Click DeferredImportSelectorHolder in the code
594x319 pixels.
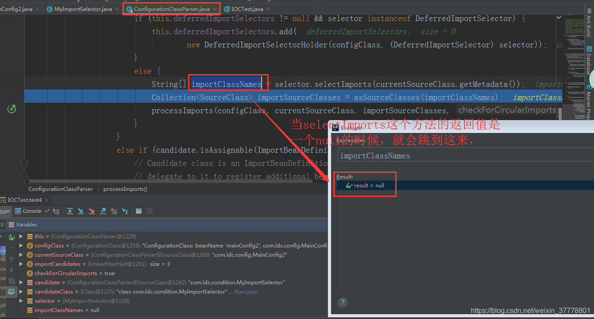click(266, 45)
